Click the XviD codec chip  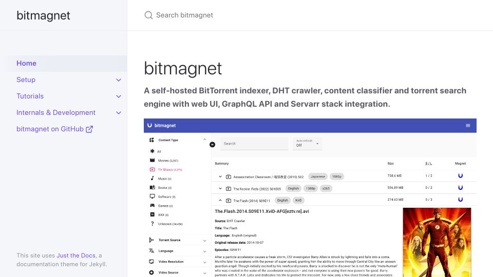tap(298, 201)
